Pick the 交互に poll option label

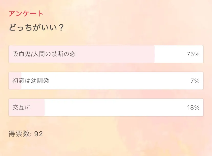coord(22,108)
